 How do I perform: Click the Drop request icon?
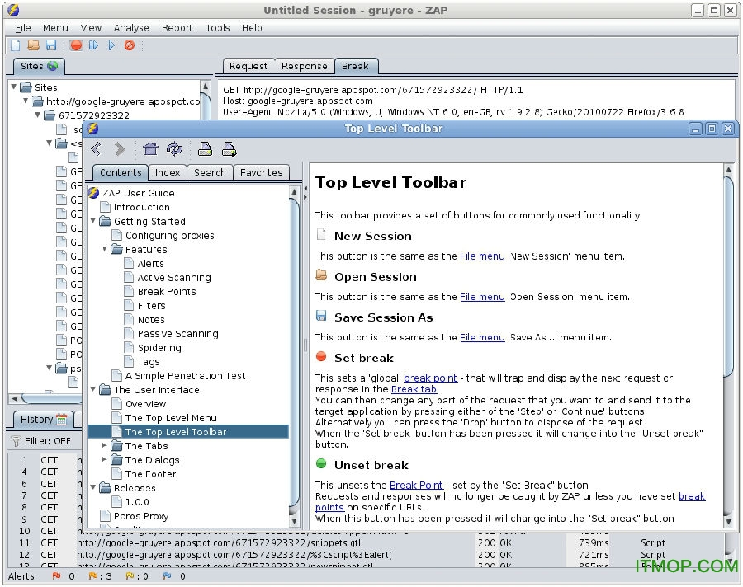(x=130, y=45)
